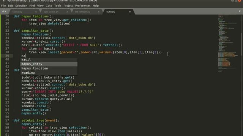Click the previous tab arrow
243x136 pixels.
click(x=3, y=11)
